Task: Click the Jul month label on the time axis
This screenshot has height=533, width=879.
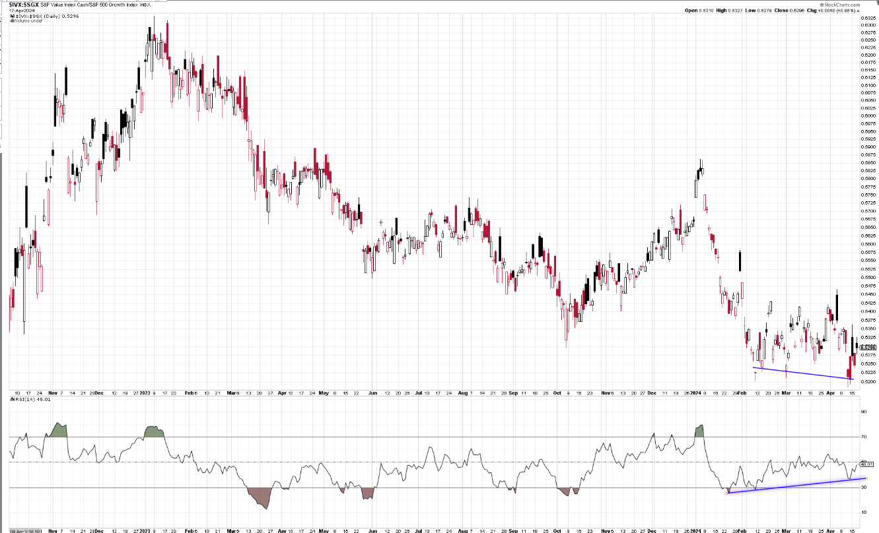Action: pyautogui.click(x=420, y=392)
